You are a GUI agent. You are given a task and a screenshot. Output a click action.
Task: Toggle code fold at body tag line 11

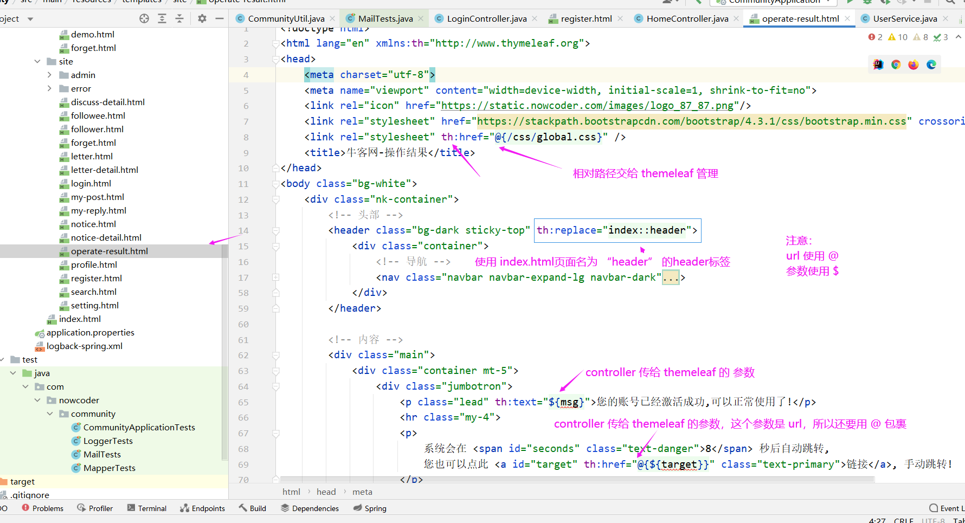[275, 184]
